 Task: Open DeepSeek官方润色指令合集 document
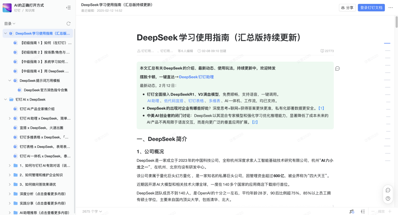pos(46,90)
